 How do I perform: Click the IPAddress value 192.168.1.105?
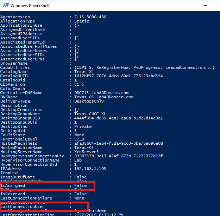tap(91, 169)
